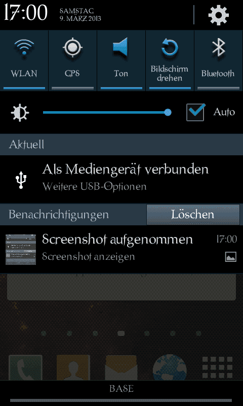Tap the brightness sun icon
This screenshot has width=243, height=406.
(20, 112)
